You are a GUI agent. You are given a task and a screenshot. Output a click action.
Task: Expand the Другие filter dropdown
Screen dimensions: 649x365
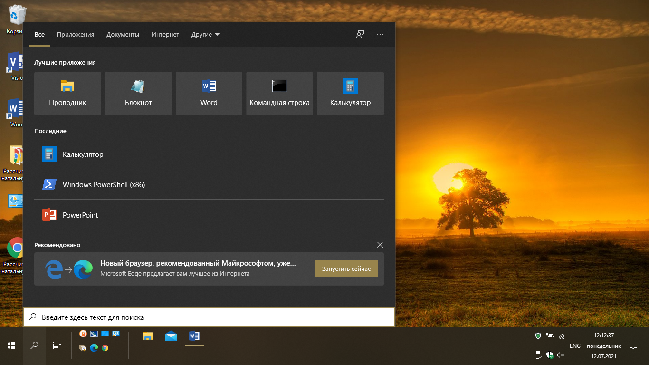point(205,35)
